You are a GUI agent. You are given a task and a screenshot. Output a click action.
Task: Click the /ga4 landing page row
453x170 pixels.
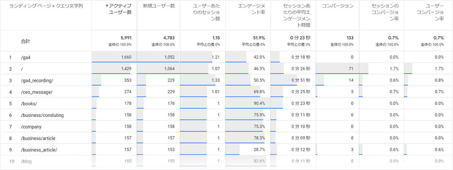pyautogui.click(x=27, y=57)
